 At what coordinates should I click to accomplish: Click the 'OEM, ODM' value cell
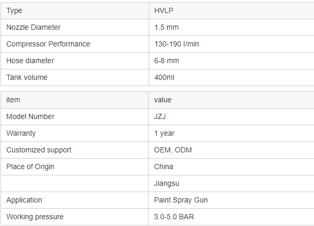click(x=173, y=150)
